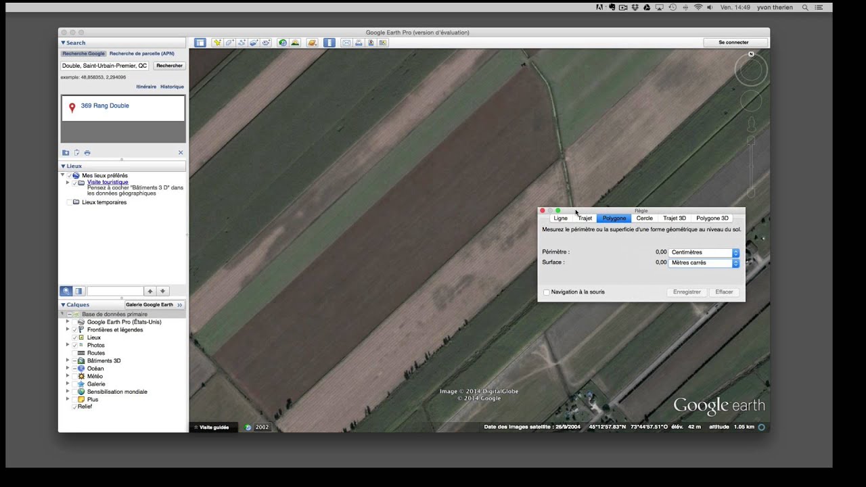Screen dimensions: 866x487
Task: Toggle the sidebar display toolbar icon
Action: [x=200, y=43]
